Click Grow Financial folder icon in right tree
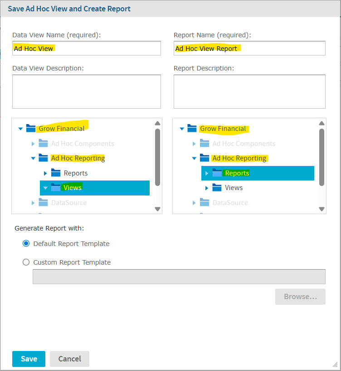This screenshot has height=371, width=341. pyautogui.click(x=192, y=129)
